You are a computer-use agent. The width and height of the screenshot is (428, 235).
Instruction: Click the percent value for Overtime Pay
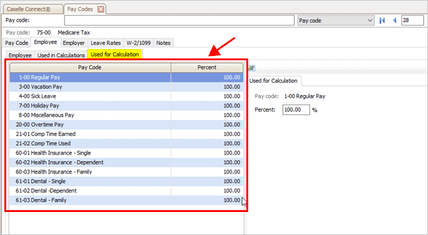[232, 124]
